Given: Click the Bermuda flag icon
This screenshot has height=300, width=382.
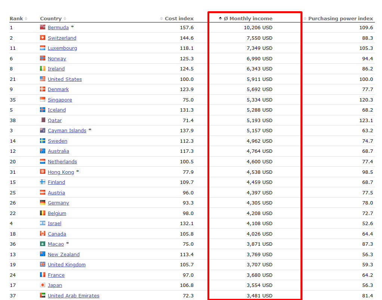Looking at the screenshot, I should (43, 27).
